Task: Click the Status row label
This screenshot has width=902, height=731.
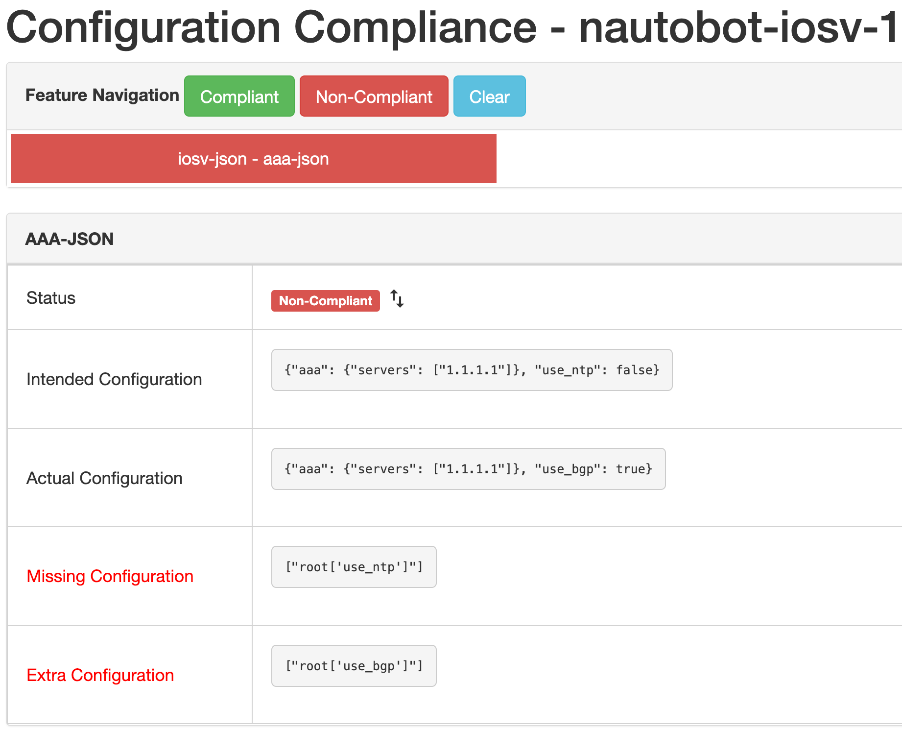Action: (51, 298)
